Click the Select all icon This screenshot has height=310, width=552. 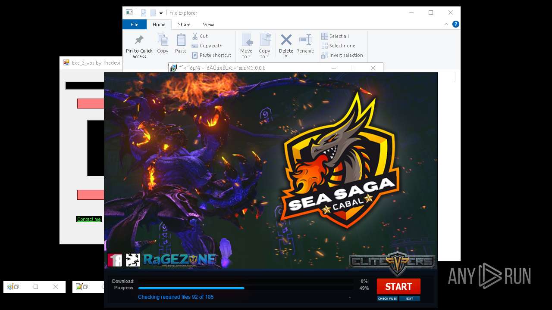click(325, 36)
